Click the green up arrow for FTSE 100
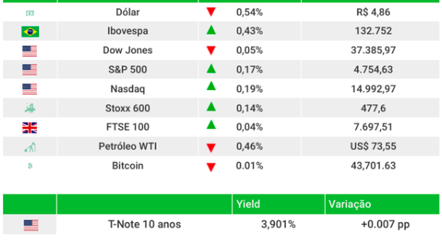 pyautogui.click(x=211, y=125)
